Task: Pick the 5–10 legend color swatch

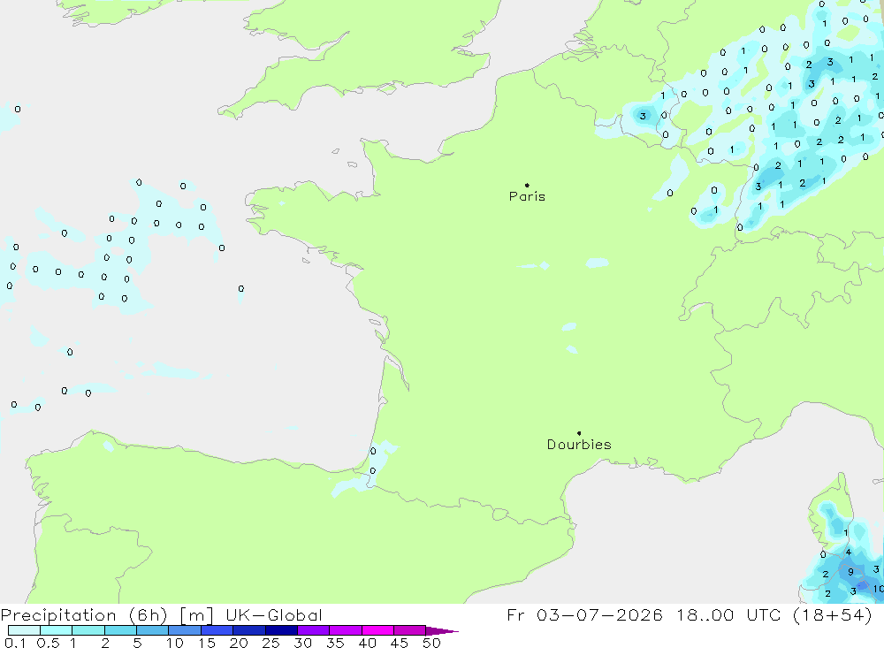Action: 152,630
